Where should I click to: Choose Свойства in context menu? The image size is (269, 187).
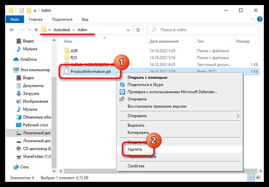click(x=136, y=166)
